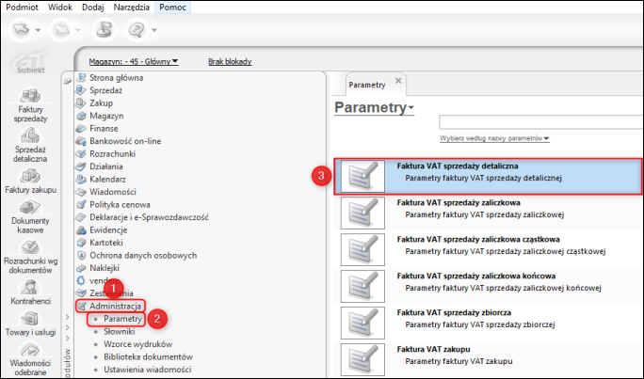
Task: Open the Magazyn - 45 - Główny dropdown
Action: point(134,61)
